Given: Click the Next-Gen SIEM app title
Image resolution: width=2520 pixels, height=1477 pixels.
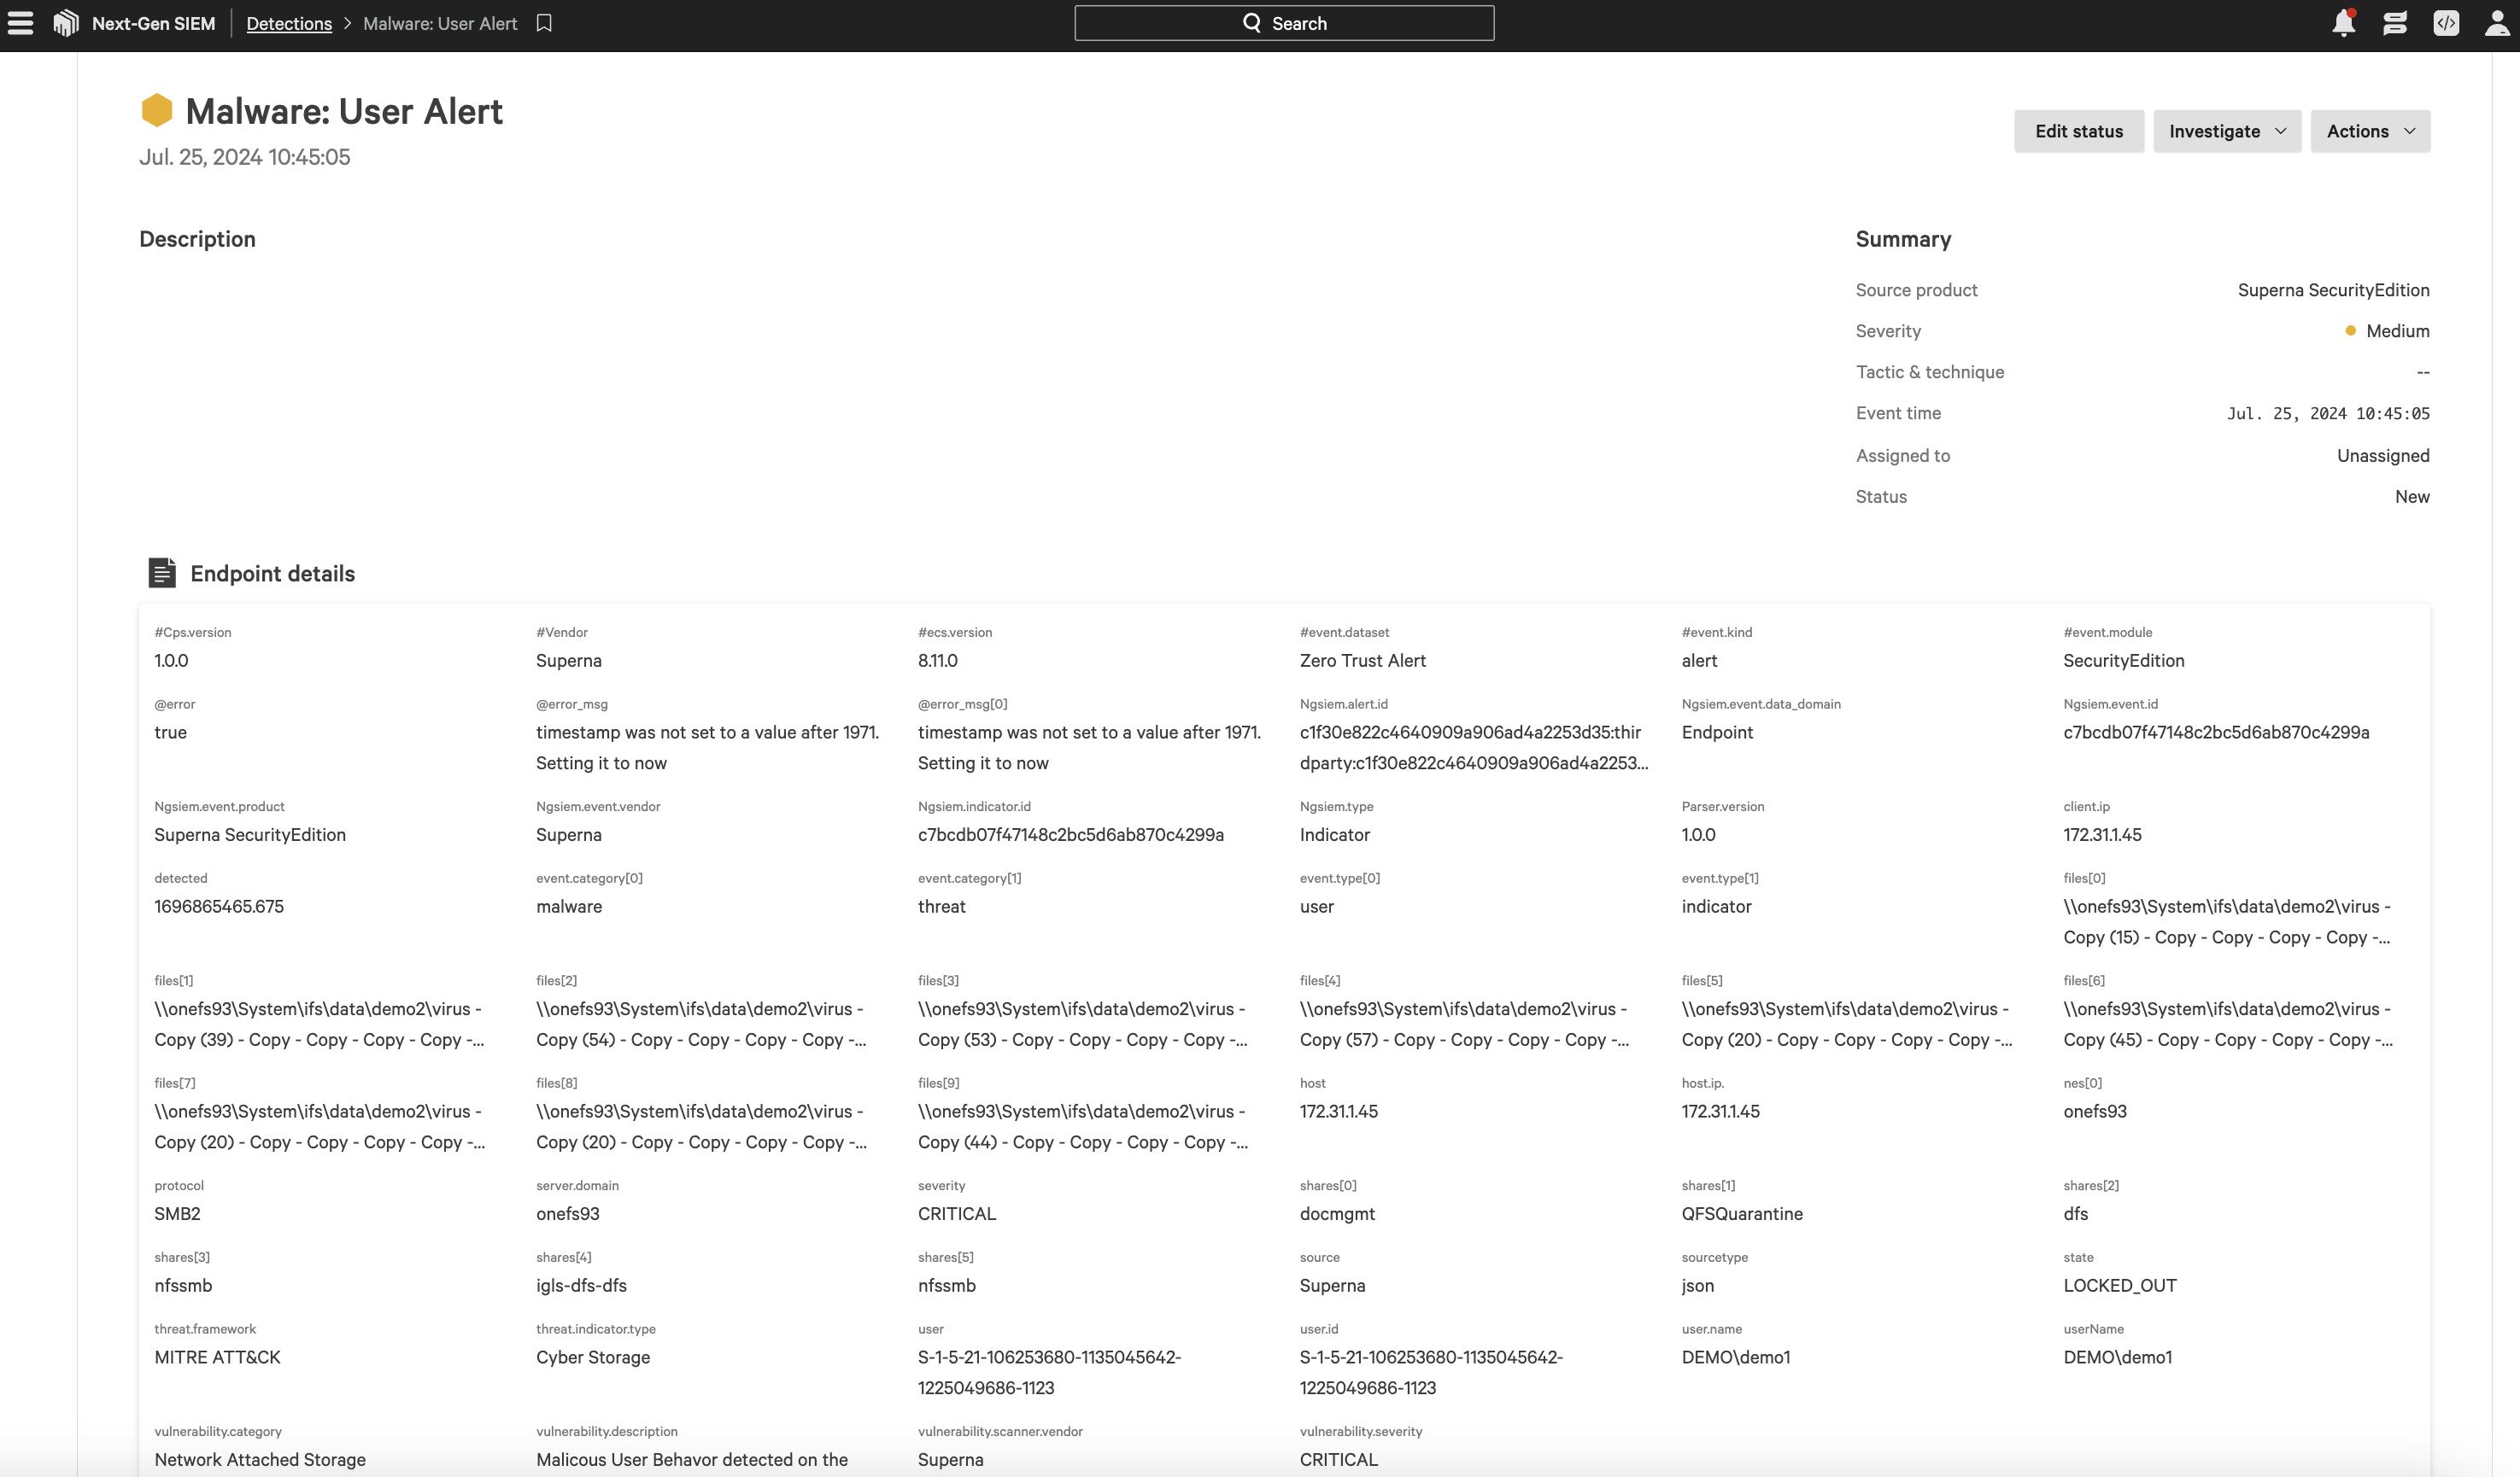Looking at the screenshot, I should 152,23.
